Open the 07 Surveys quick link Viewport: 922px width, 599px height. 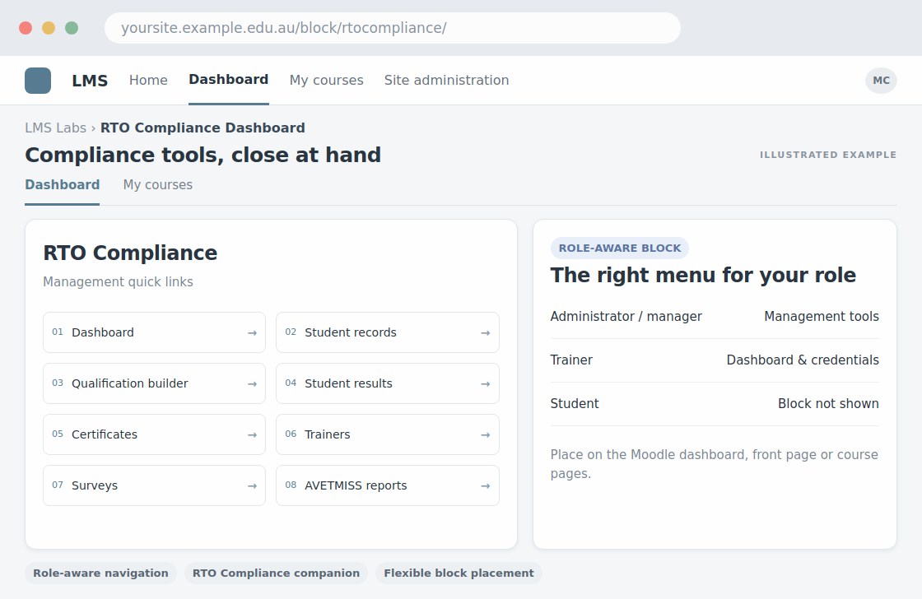[x=154, y=485]
